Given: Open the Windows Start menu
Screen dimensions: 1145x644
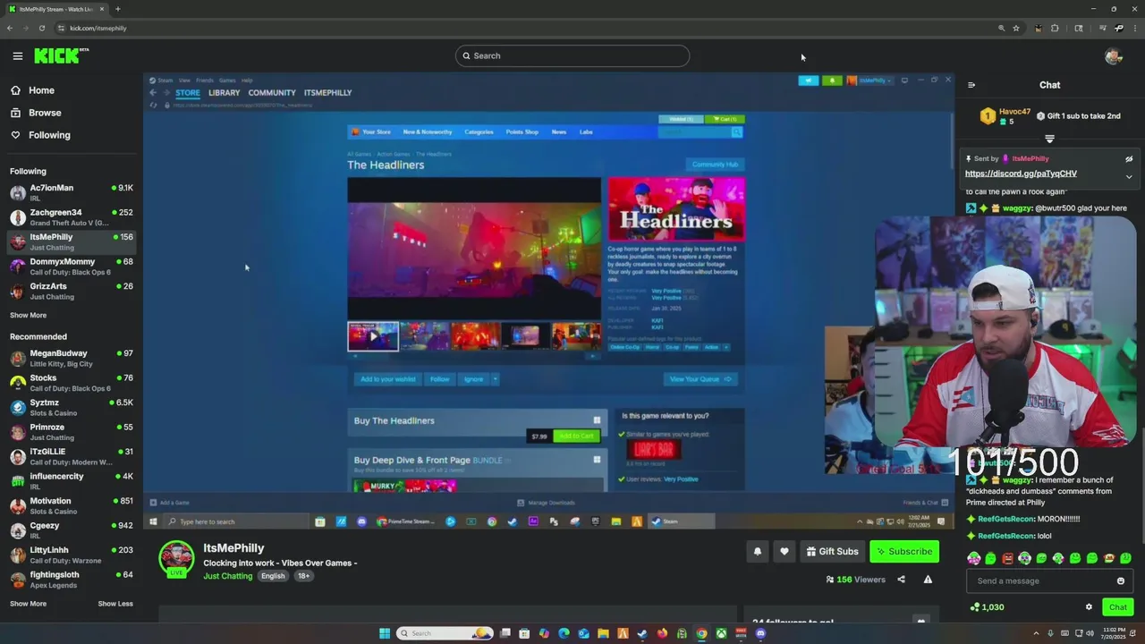Looking at the screenshot, I should click(x=385, y=633).
